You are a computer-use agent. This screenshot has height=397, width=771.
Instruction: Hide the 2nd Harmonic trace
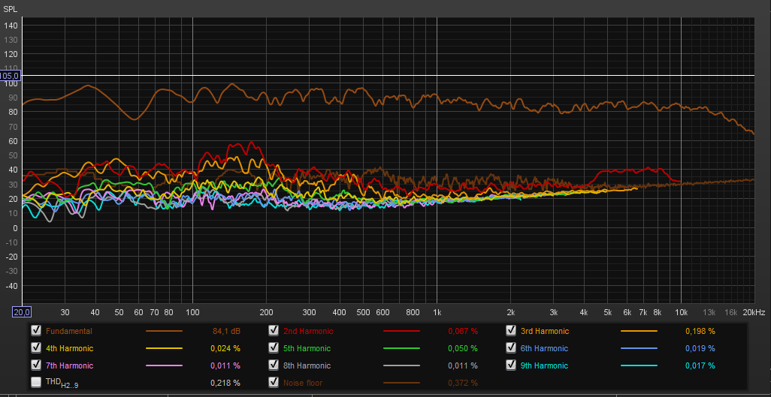point(274,331)
